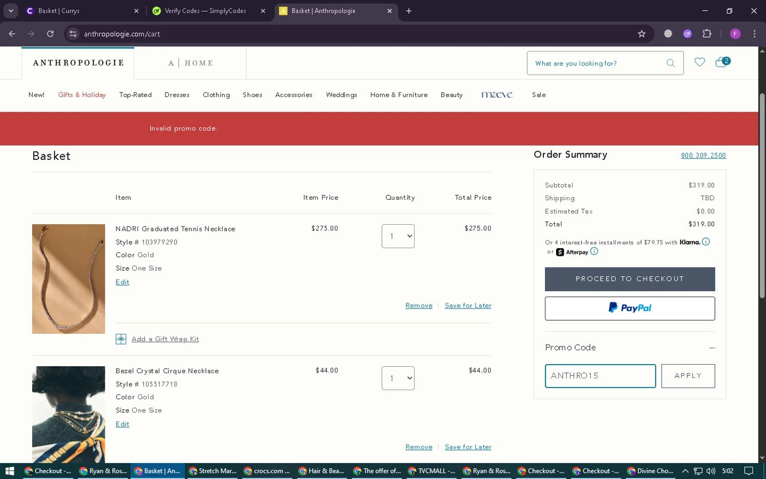Viewport: 766px width, 479px height.
Task: Open quantity dropdown for Bezel Crystal Cirque Necklace
Action: click(x=398, y=378)
